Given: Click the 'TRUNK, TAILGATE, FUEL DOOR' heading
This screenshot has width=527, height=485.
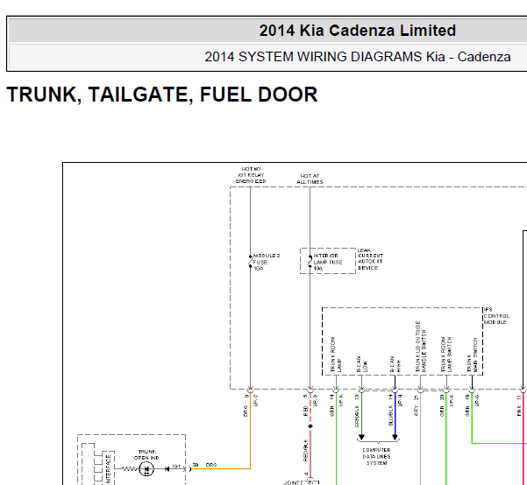Looking at the screenshot, I should [x=162, y=95].
